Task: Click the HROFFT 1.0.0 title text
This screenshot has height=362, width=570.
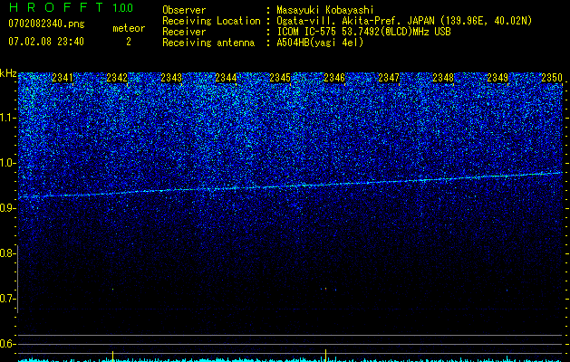Action: (71, 7)
